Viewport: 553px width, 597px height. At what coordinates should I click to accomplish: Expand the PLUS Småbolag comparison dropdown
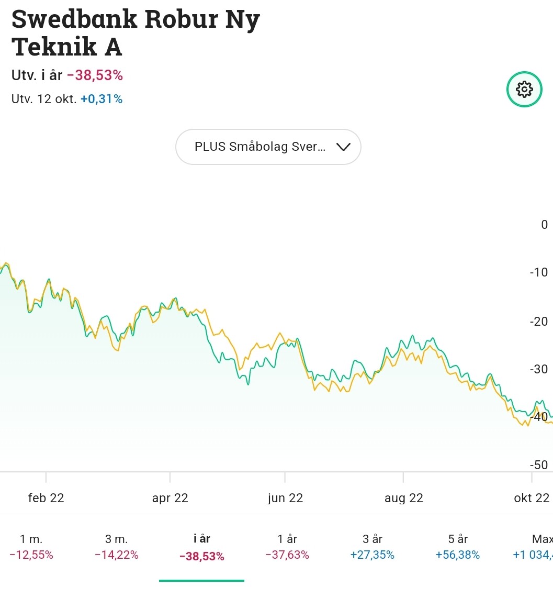[x=260, y=147]
